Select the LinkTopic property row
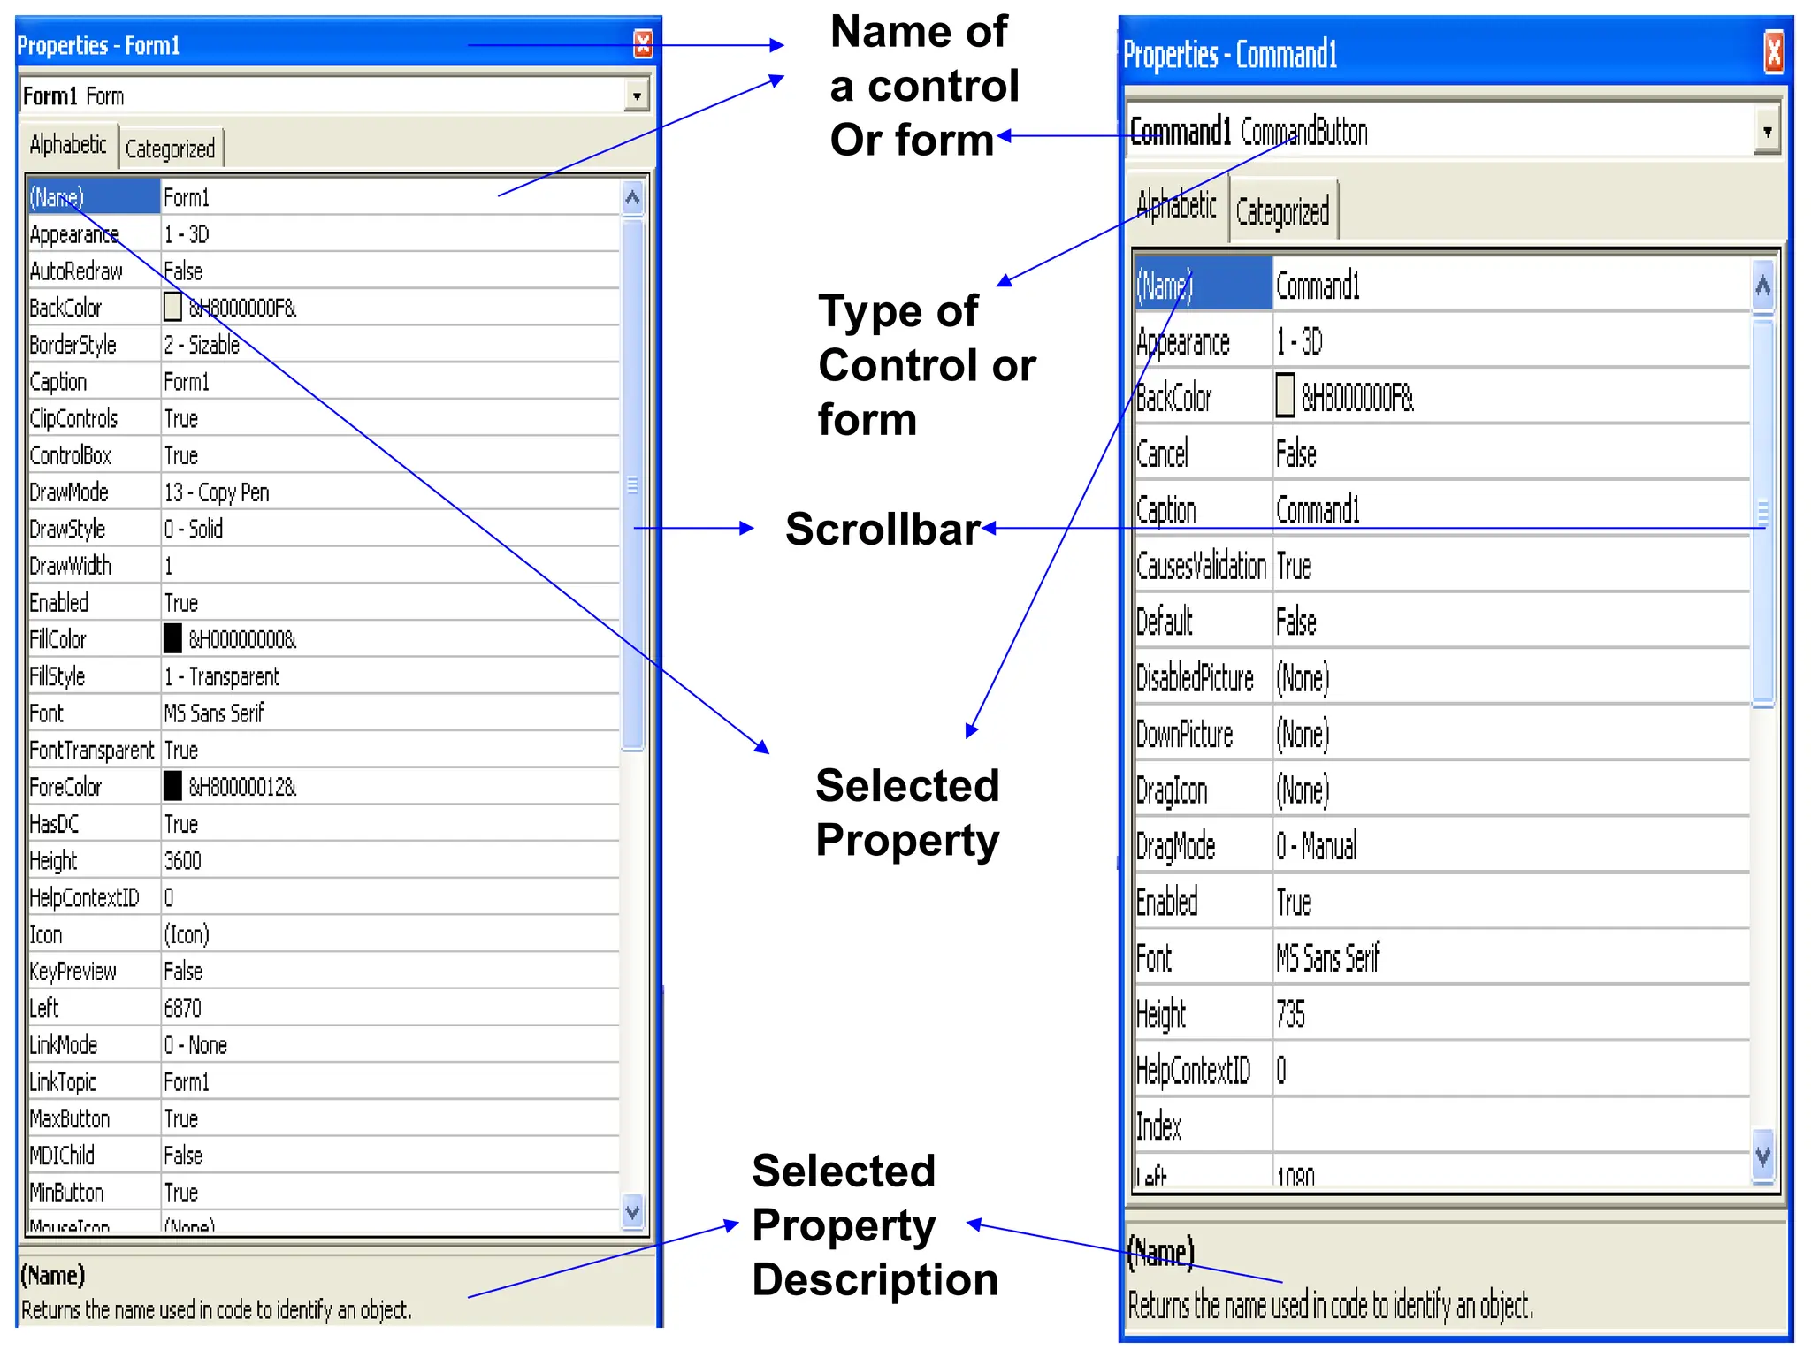Image resolution: width=1811 pixels, height=1358 pixels. [324, 1082]
